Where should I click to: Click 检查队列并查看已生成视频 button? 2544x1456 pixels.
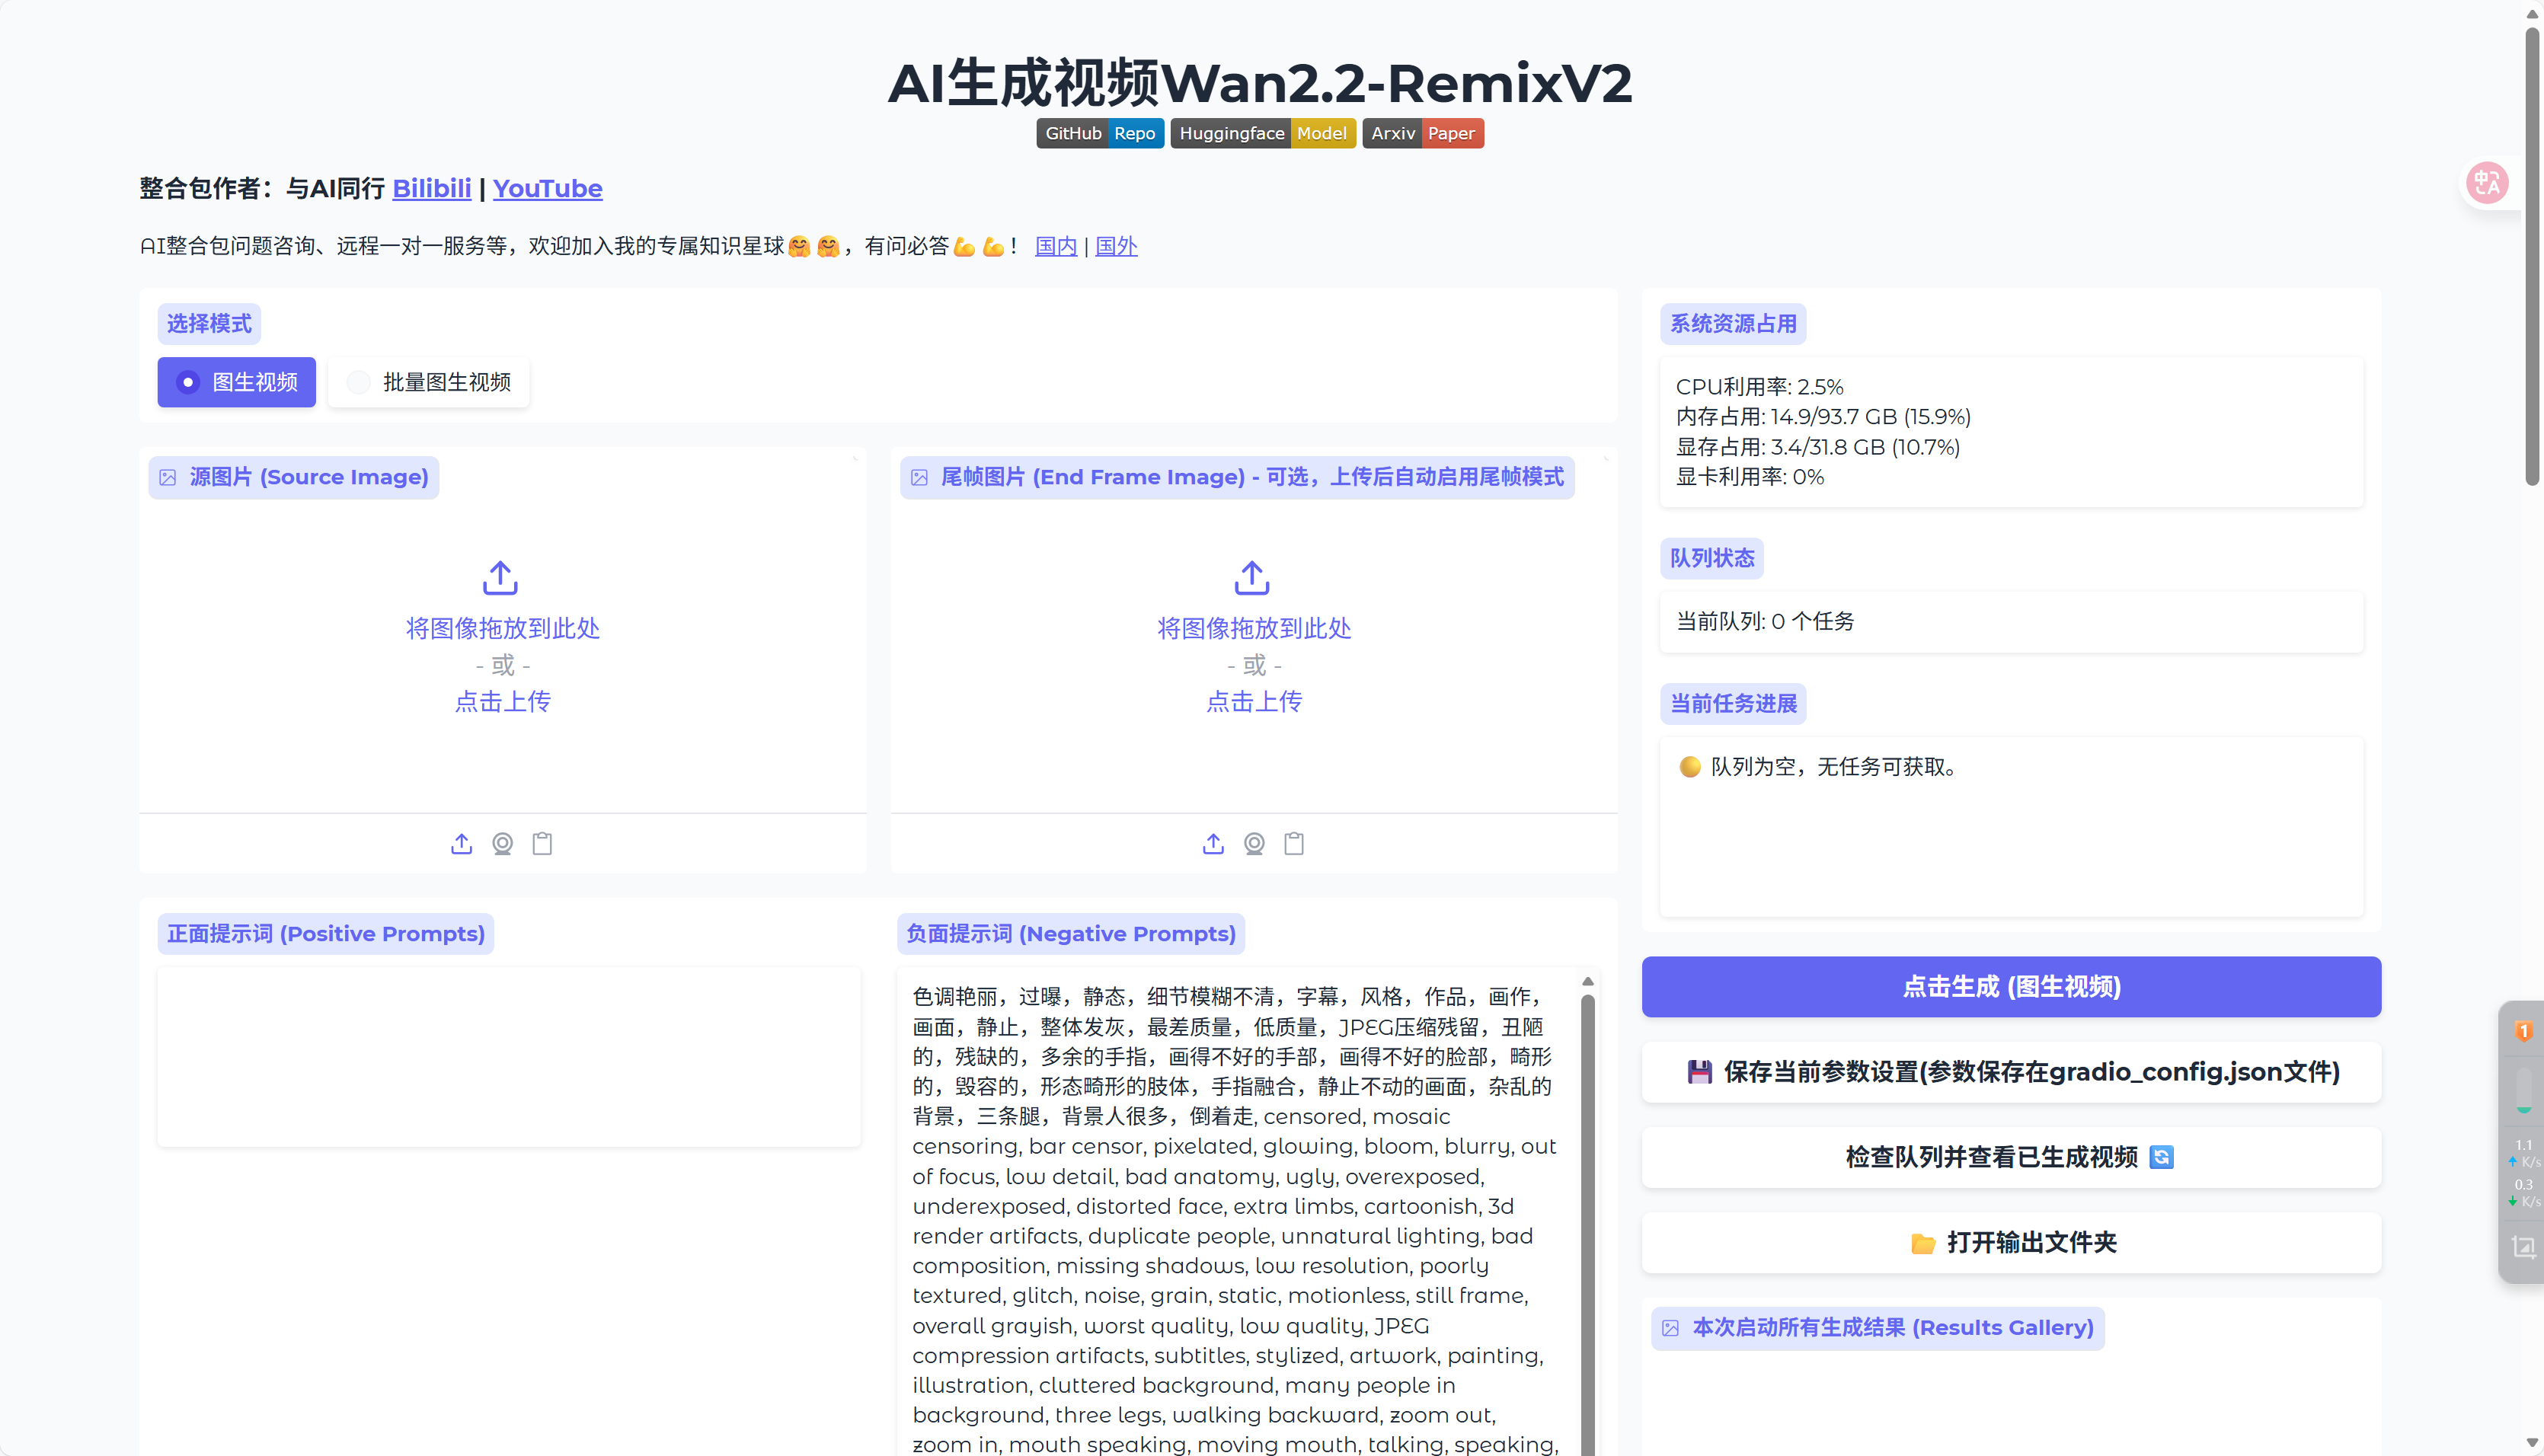(x=2011, y=1157)
